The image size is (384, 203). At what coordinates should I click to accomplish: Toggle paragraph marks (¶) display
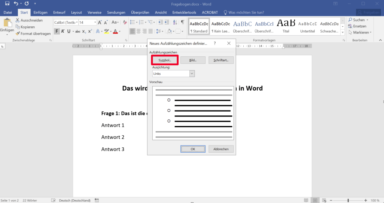click(183, 22)
